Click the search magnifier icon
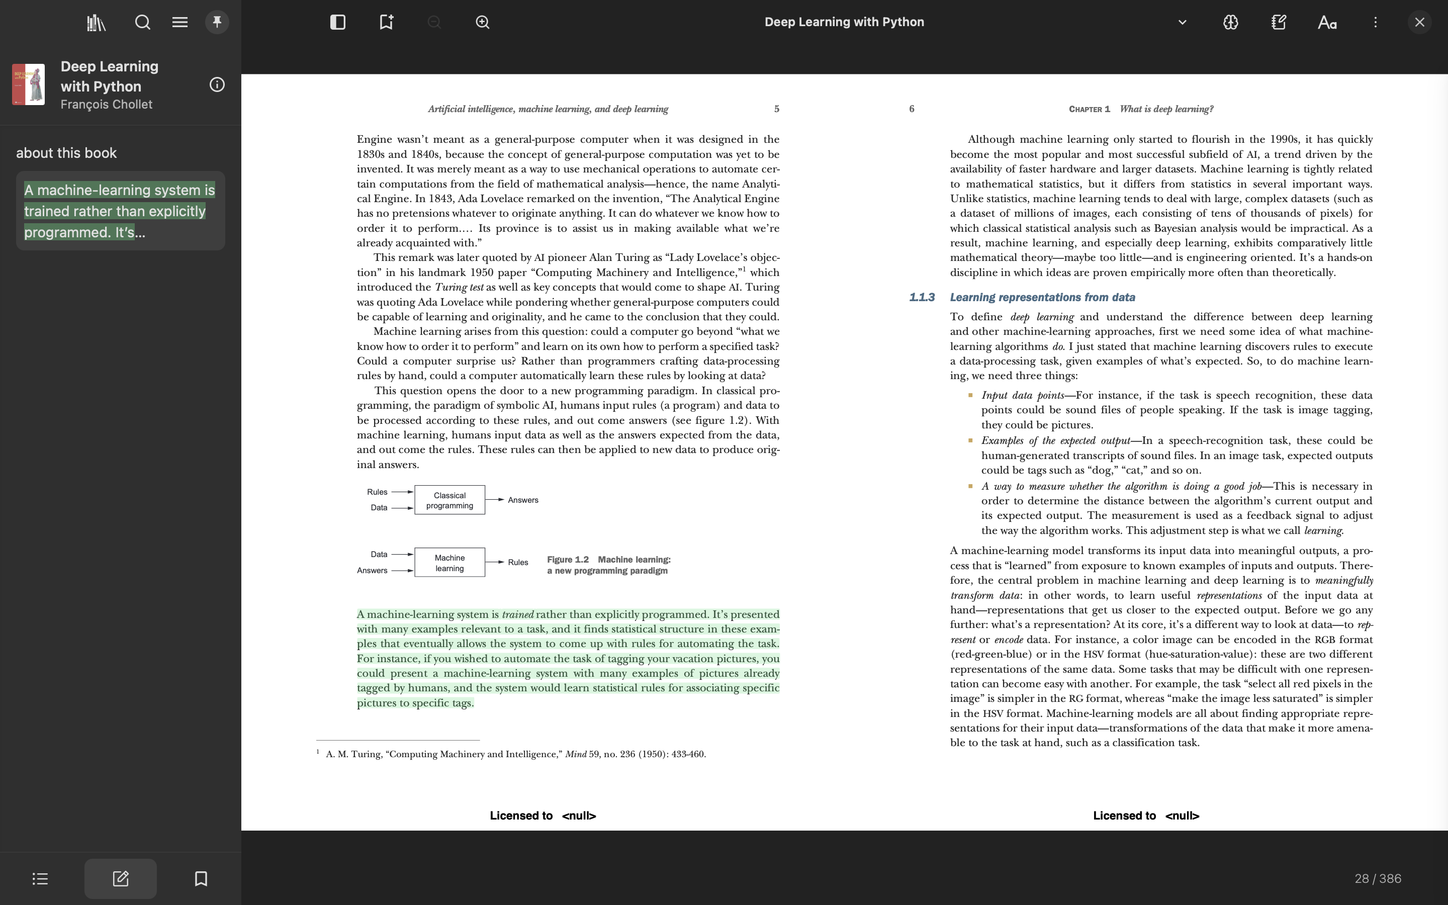Viewport: 1448px width, 905px height. 142,23
